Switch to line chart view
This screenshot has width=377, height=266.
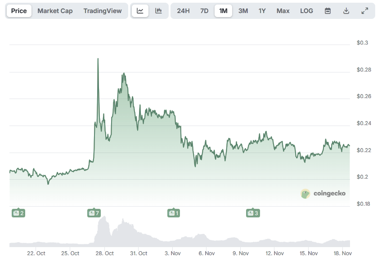140,11
